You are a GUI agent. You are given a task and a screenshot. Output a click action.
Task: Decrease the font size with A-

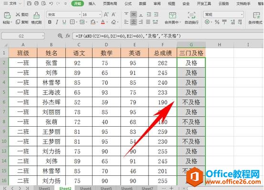point(114,14)
